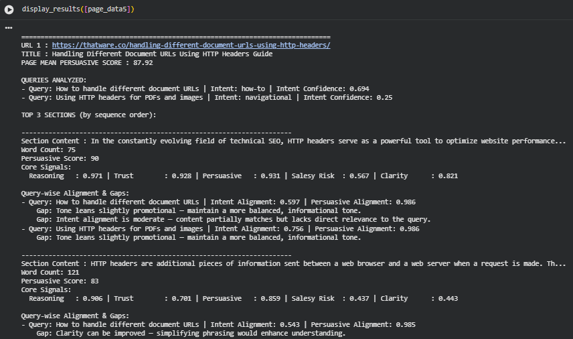Click the how-to intent query line

[195, 88]
